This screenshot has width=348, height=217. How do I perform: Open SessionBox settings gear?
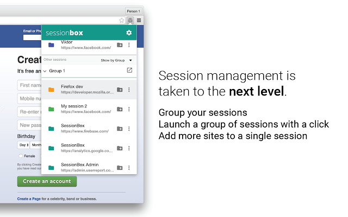129,33
